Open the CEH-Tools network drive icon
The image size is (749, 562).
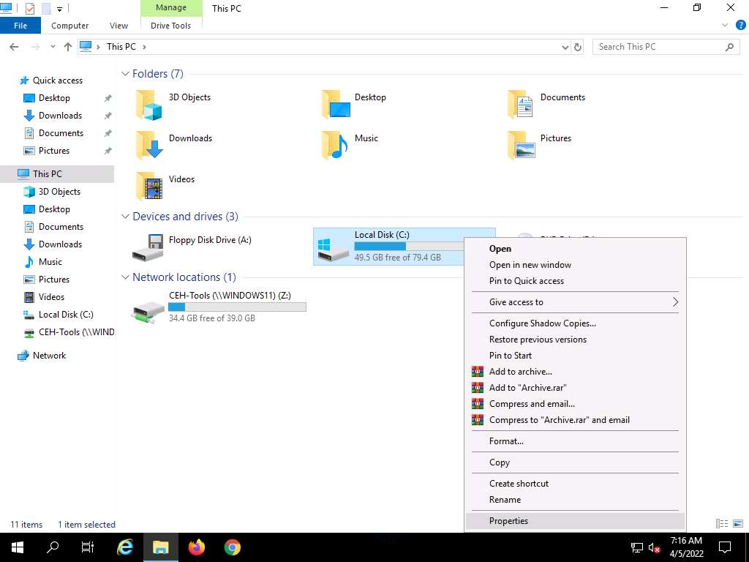pos(148,310)
